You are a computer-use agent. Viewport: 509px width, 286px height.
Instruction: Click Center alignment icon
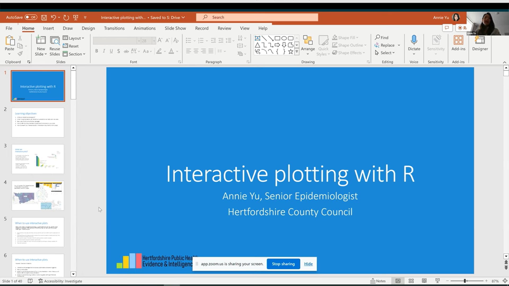(196, 51)
